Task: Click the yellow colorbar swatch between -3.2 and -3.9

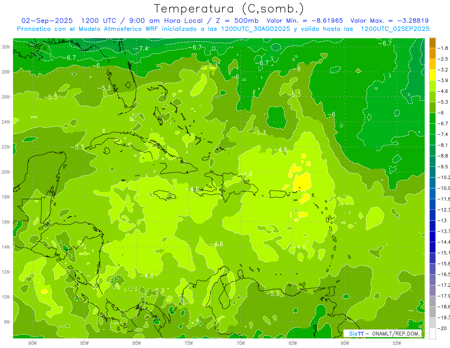Action: (x=432, y=75)
